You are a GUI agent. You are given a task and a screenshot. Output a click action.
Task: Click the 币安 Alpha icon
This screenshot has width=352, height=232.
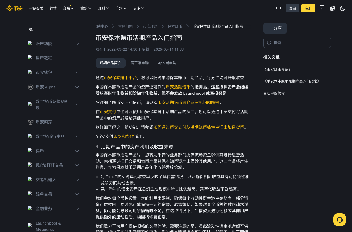click(x=30, y=87)
